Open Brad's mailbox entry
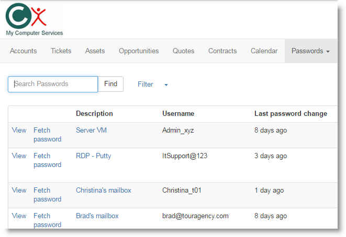 pos(97,216)
